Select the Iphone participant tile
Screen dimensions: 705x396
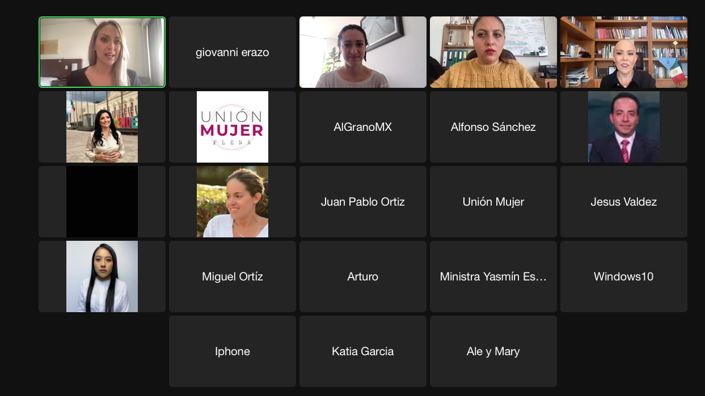233,351
